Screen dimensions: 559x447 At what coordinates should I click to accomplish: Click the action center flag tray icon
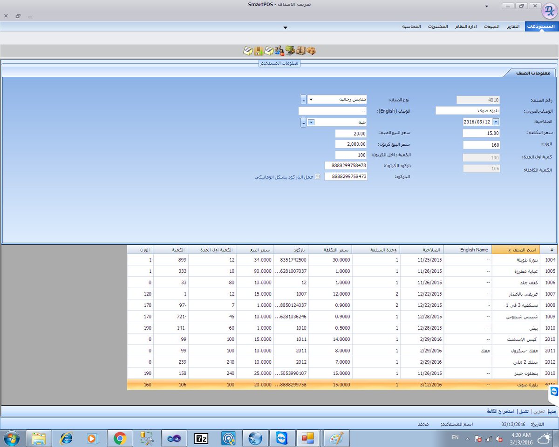point(478,439)
